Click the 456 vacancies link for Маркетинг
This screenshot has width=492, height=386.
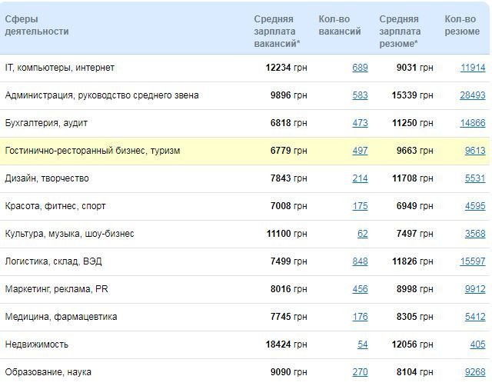click(360, 289)
